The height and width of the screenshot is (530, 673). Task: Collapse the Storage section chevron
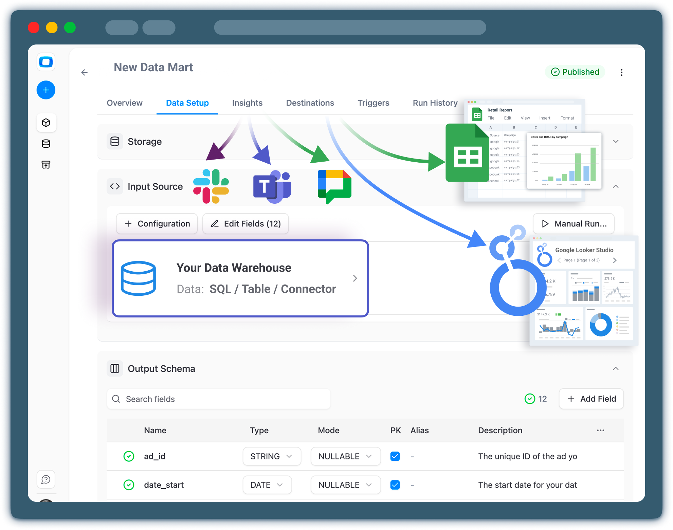tap(616, 141)
